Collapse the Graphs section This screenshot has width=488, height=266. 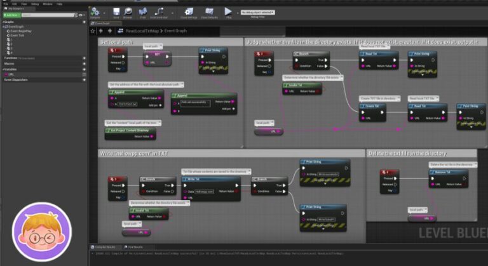point(3,22)
